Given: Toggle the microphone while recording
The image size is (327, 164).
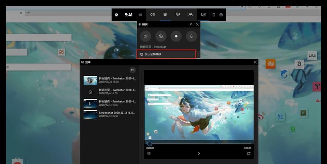Looking at the screenshot, I should tap(191, 36).
